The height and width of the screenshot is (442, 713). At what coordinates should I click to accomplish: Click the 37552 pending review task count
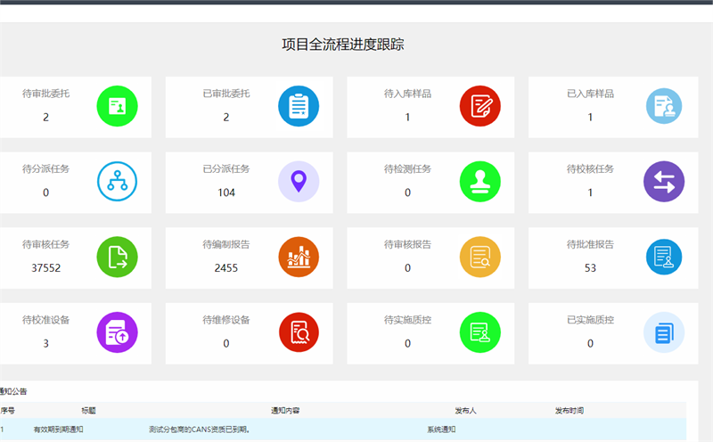pos(45,267)
